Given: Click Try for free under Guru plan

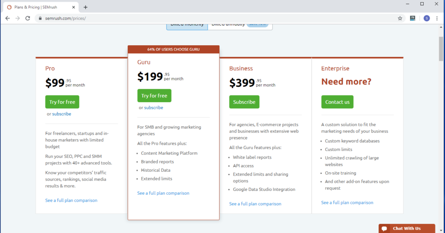Looking at the screenshot, I should coord(154,96).
